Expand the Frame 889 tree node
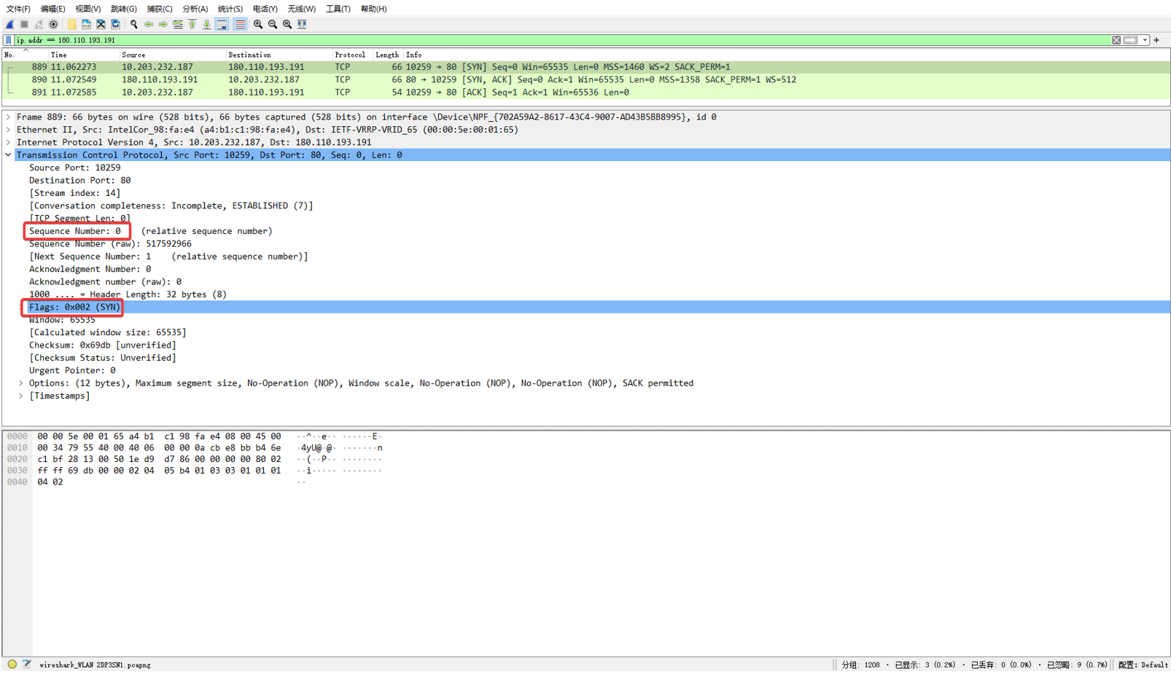The image size is (1171, 674). coord(9,117)
